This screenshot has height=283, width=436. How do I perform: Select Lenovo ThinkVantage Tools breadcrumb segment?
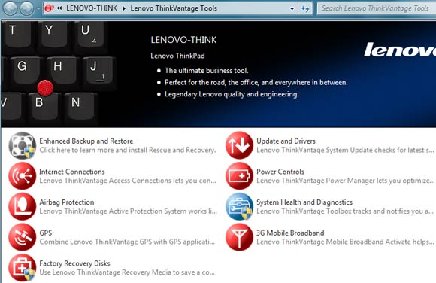click(x=174, y=8)
